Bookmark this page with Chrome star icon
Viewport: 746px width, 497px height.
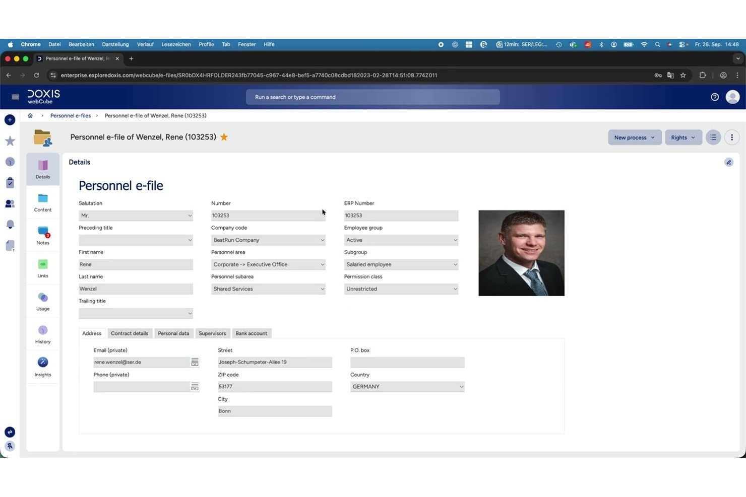point(683,75)
